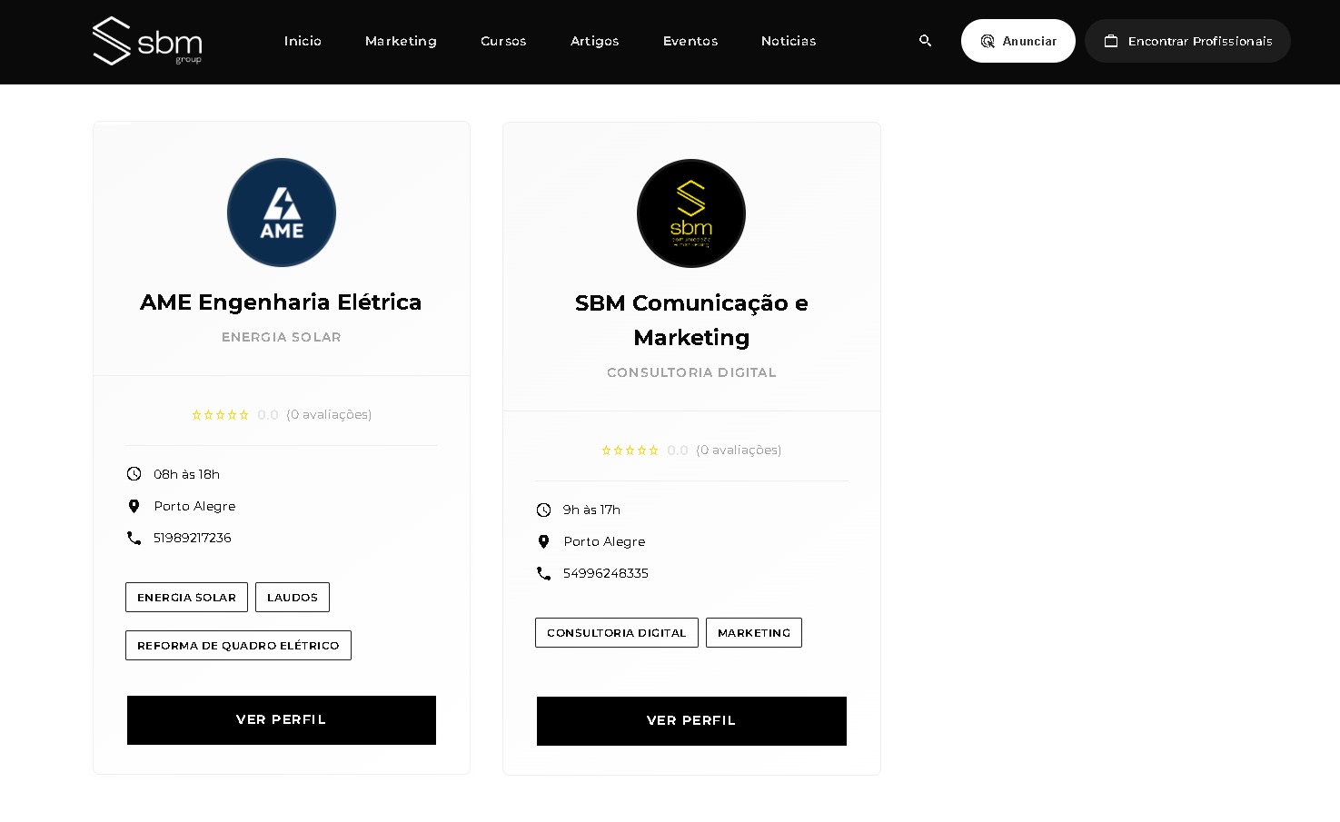Open the Eventos navigation link

(690, 41)
